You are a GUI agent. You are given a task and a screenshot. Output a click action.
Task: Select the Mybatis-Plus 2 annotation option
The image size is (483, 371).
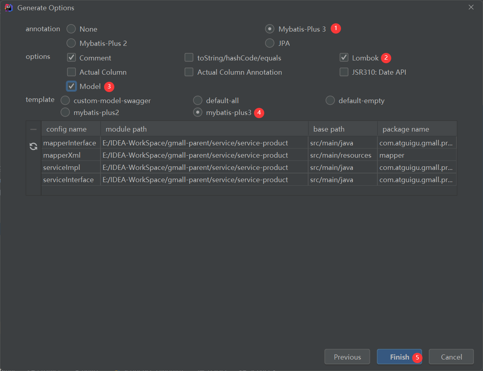(71, 43)
